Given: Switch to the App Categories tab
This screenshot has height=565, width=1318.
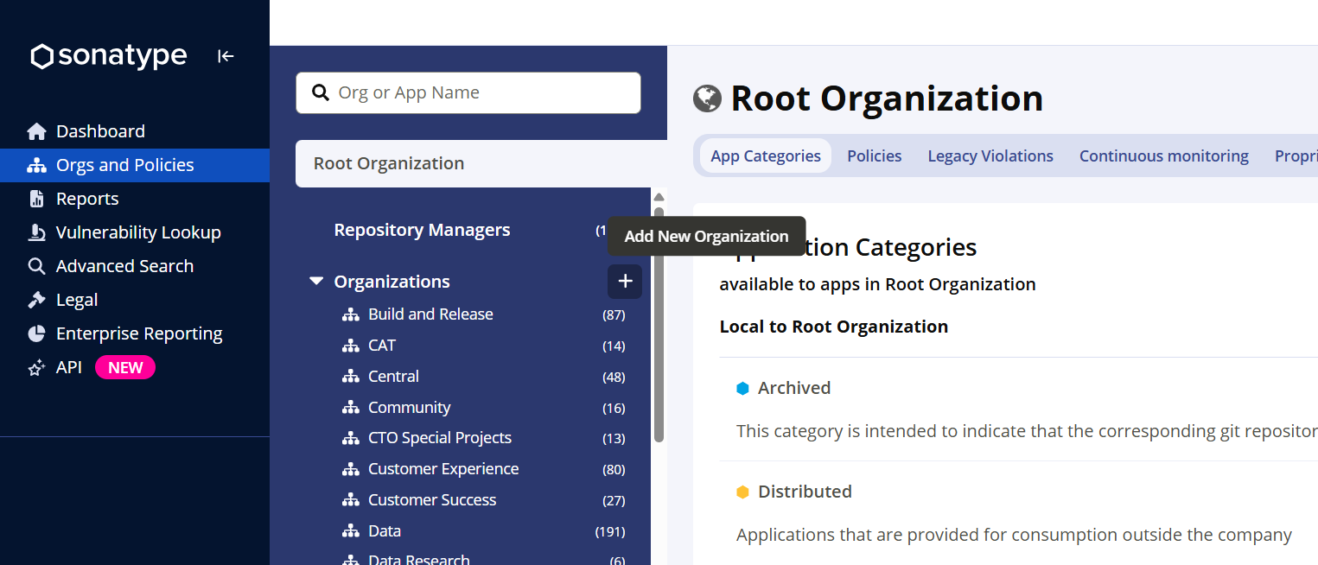Looking at the screenshot, I should pyautogui.click(x=766, y=156).
